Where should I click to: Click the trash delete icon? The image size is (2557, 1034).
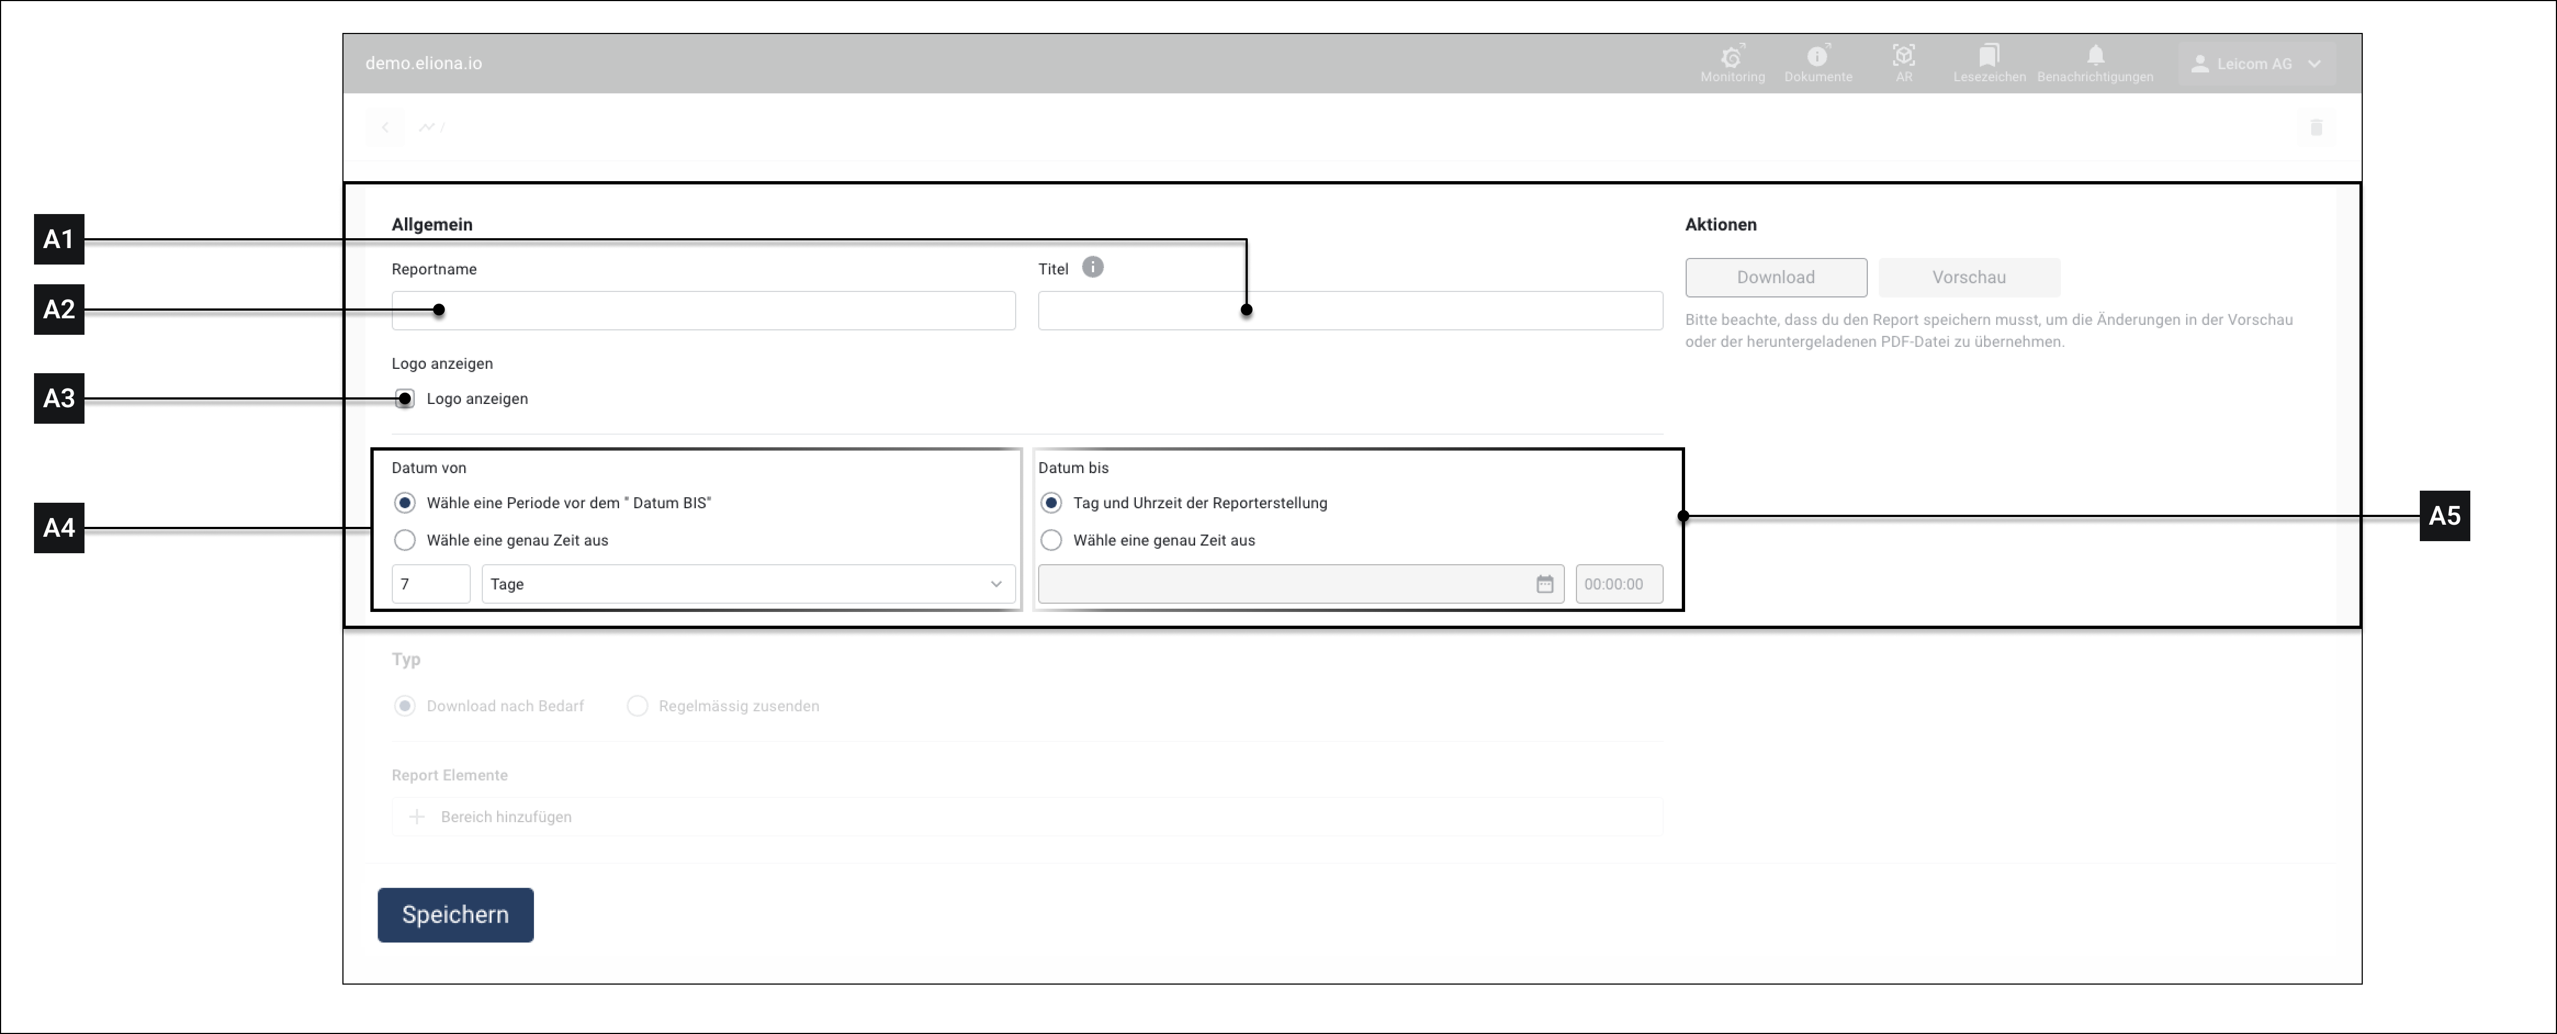click(2316, 127)
